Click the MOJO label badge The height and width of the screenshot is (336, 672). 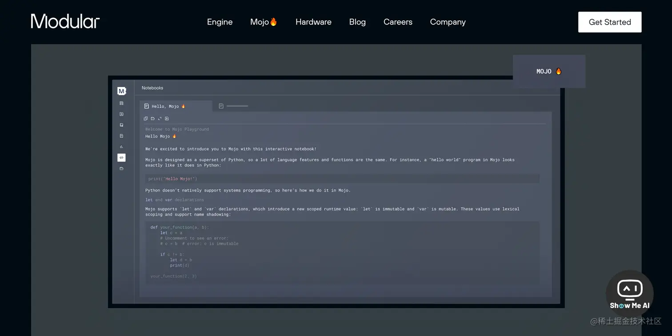549,71
